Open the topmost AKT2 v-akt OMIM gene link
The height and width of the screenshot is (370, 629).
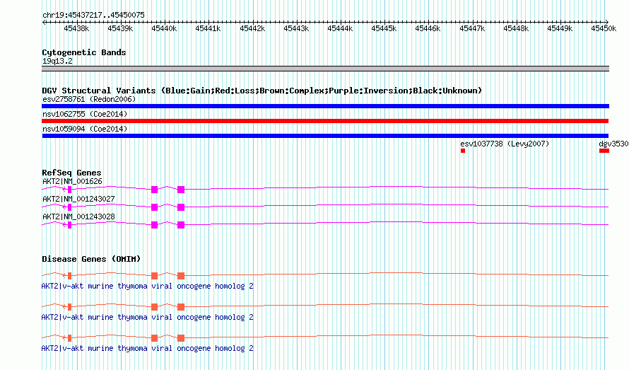pyautogui.click(x=147, y=286)
